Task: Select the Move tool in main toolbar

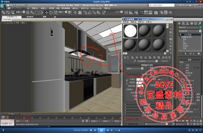Action: 46,12
